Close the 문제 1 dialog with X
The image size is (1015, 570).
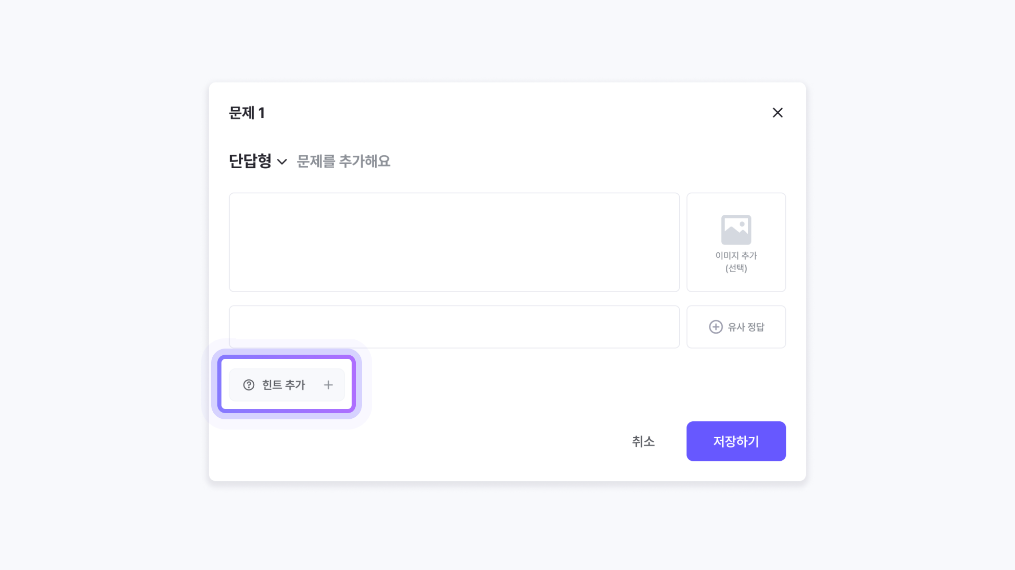tap(777, 113)
